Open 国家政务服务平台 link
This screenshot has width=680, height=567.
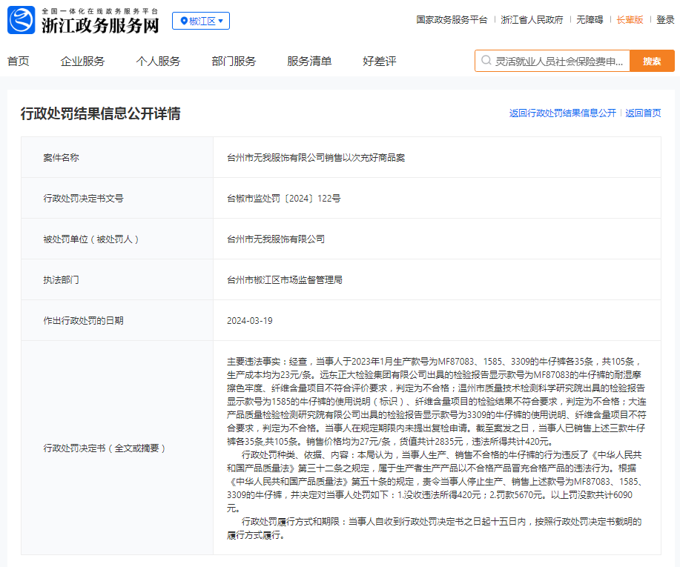click(452, 20)
